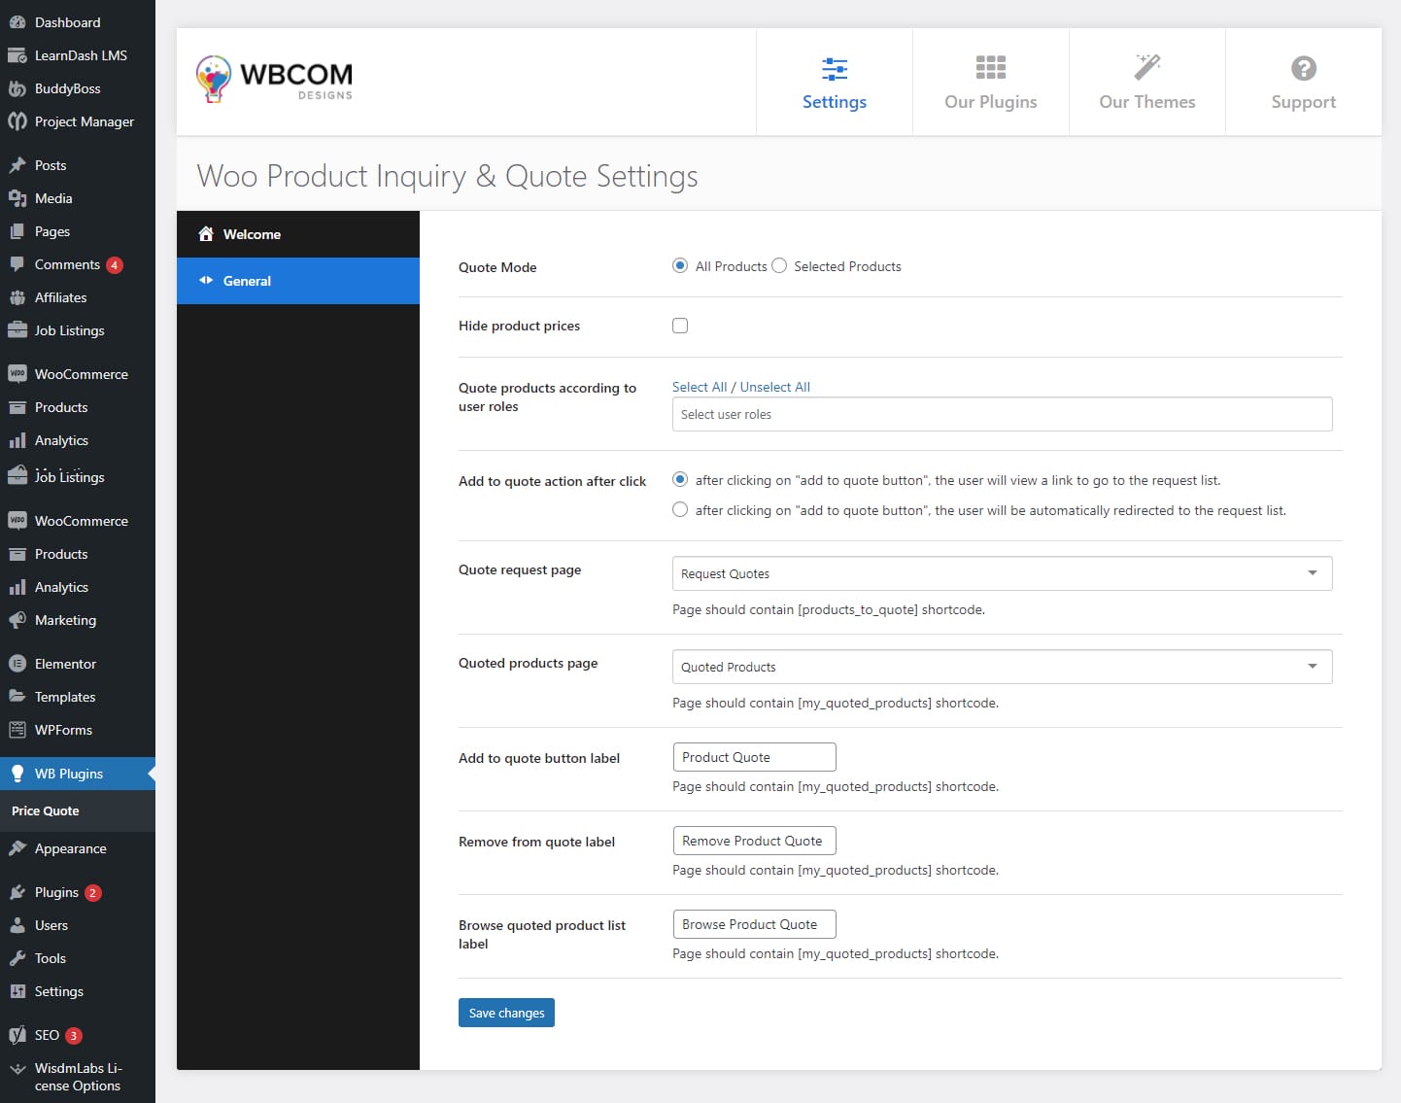This screenshot has height=1103, width=1401.
Task: Click the BuddyBoss sidebar icon
Action: pos(17,88)
